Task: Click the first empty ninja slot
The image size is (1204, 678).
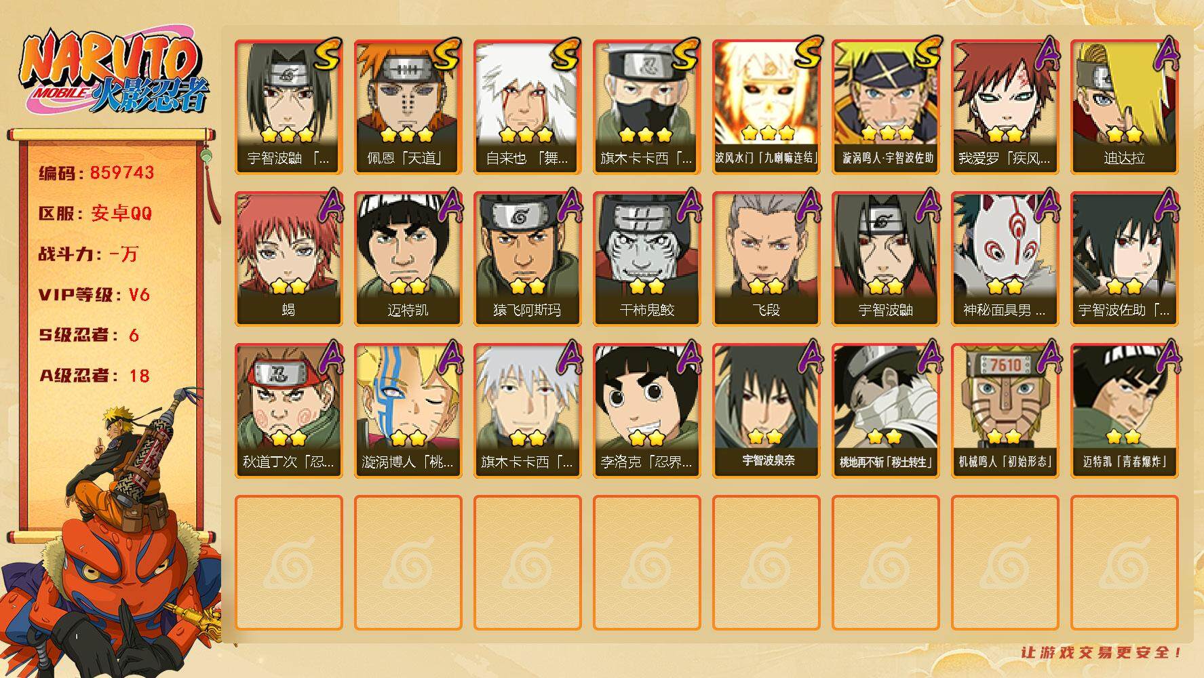Action: 288,563
